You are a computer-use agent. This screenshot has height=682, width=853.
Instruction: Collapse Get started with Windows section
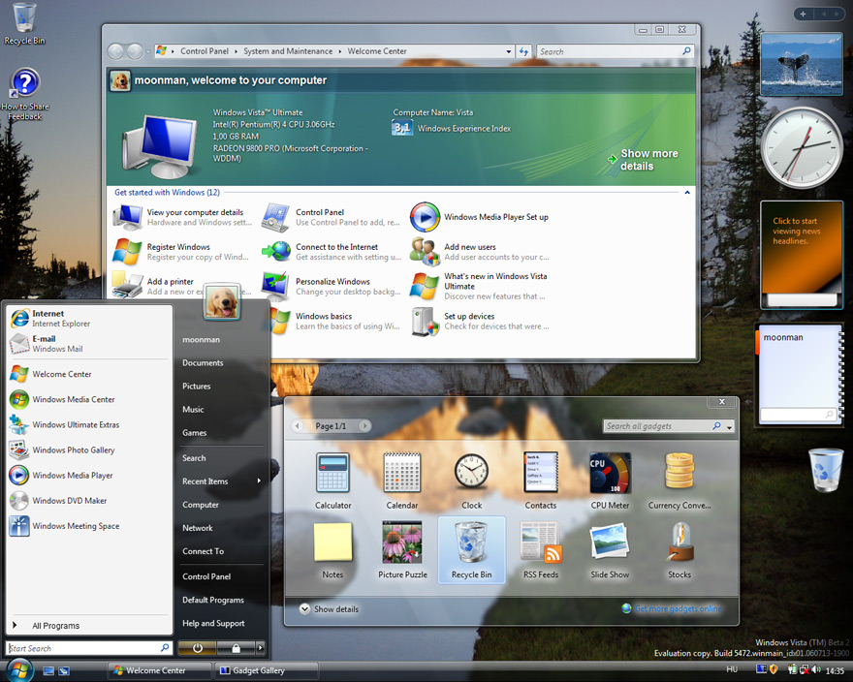[687, 193]
